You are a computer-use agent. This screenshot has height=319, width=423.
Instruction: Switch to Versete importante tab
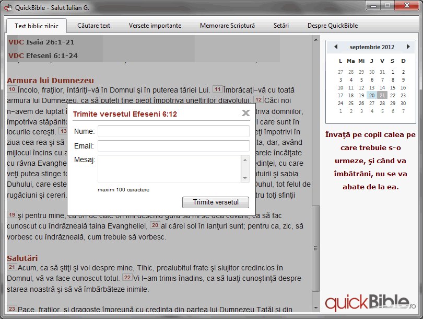pyautogui.click(x=155, y=26)
